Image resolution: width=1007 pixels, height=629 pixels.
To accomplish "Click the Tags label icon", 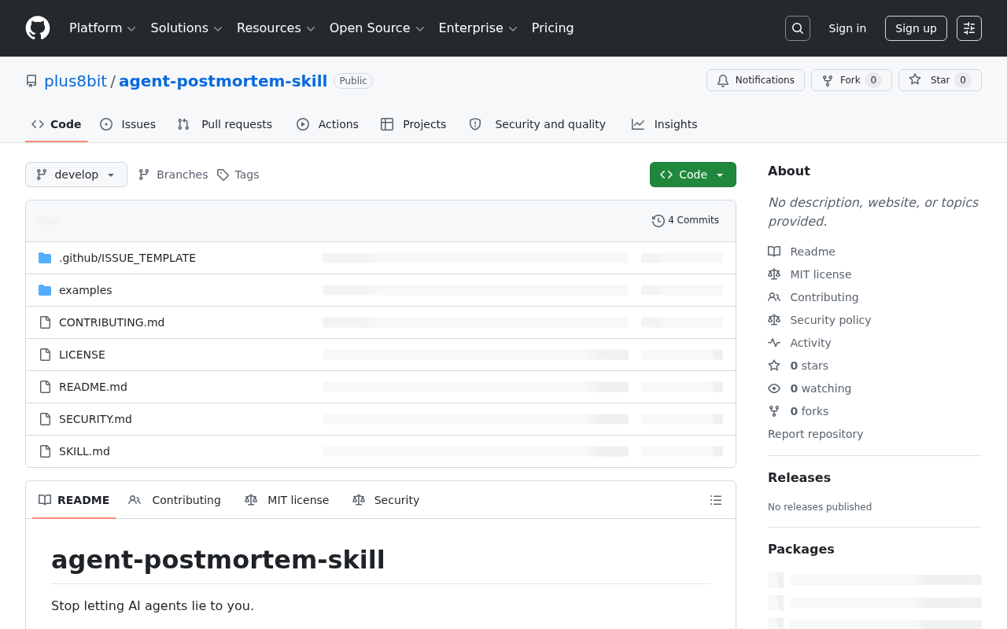I will click(x=223, y=175).
